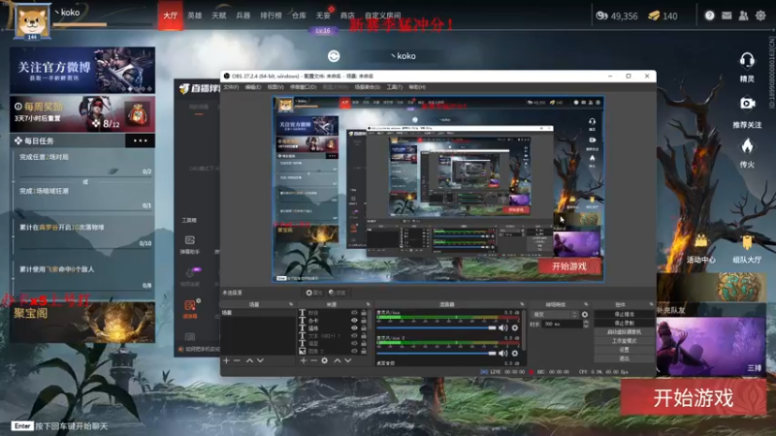Click the 传火 flame icon
Image resolution: width=776 pixels, height=436 pixels.
747,146
